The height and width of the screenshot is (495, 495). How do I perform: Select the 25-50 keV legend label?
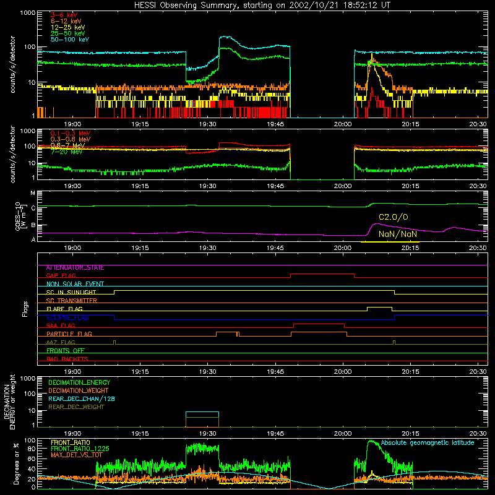[68, 33]
